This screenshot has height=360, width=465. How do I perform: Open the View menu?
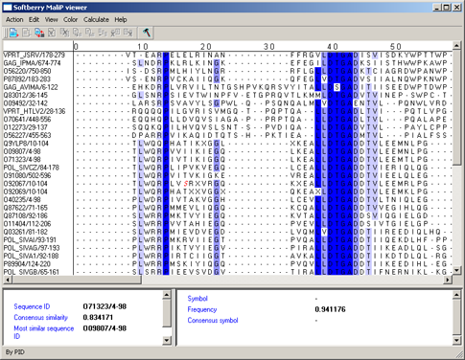point(51,20)
